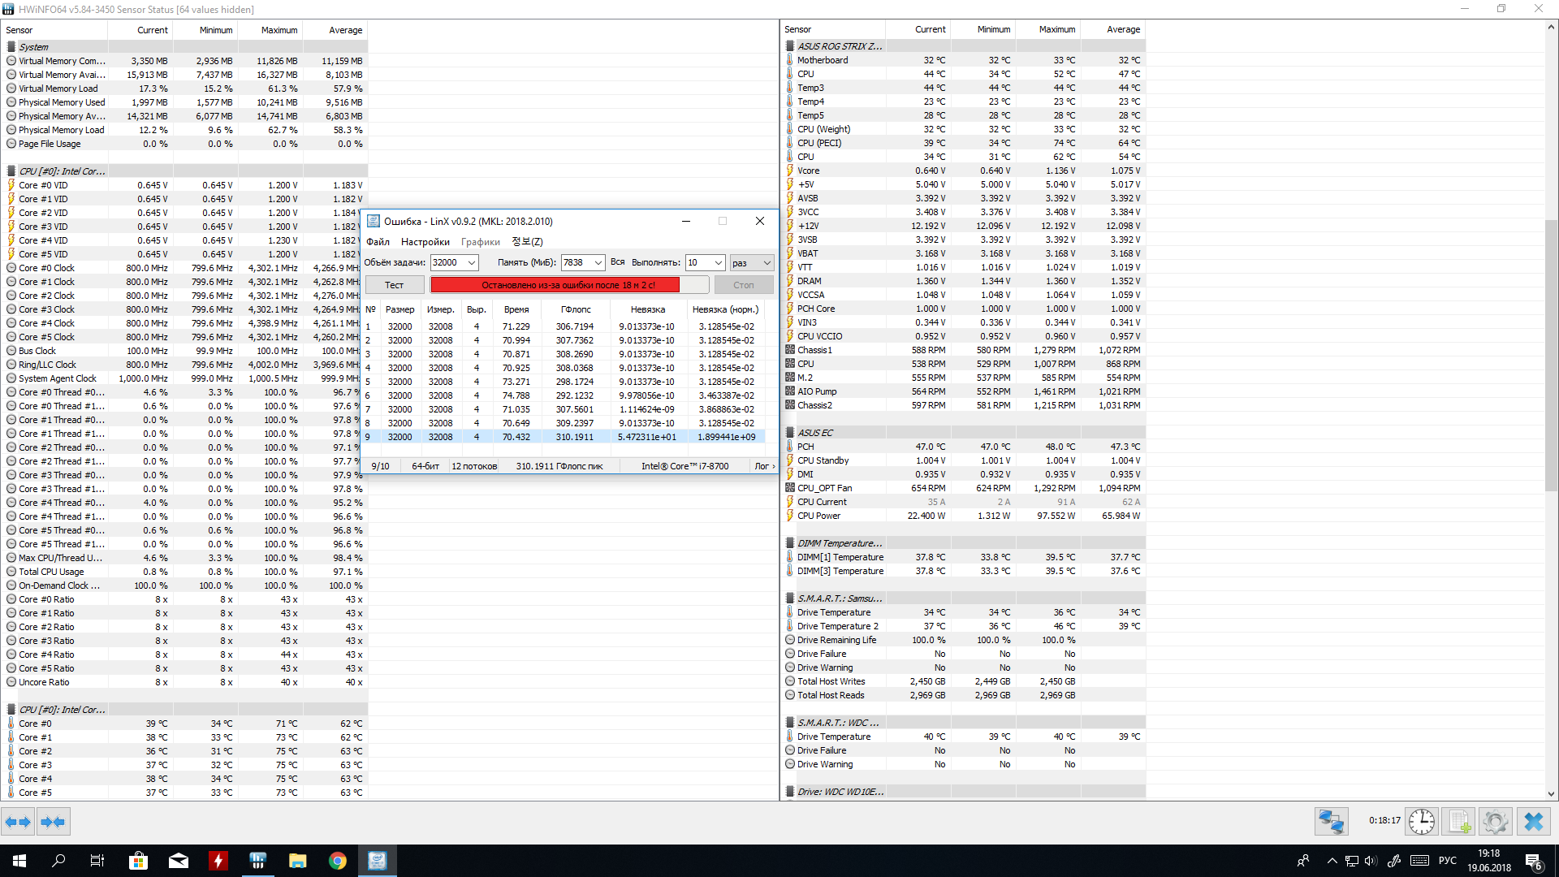1559x877 pixels.
Task: Reset elapsed time with the clock icon
Action: point(1421,822)
